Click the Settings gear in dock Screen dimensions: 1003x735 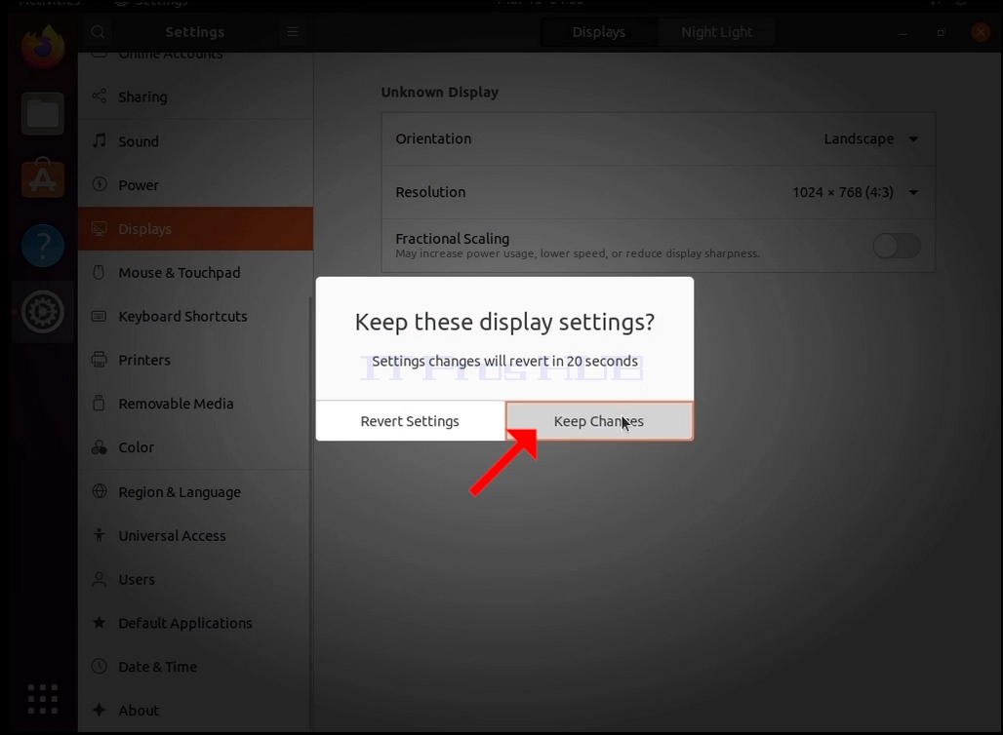click(x=43, y=312)
